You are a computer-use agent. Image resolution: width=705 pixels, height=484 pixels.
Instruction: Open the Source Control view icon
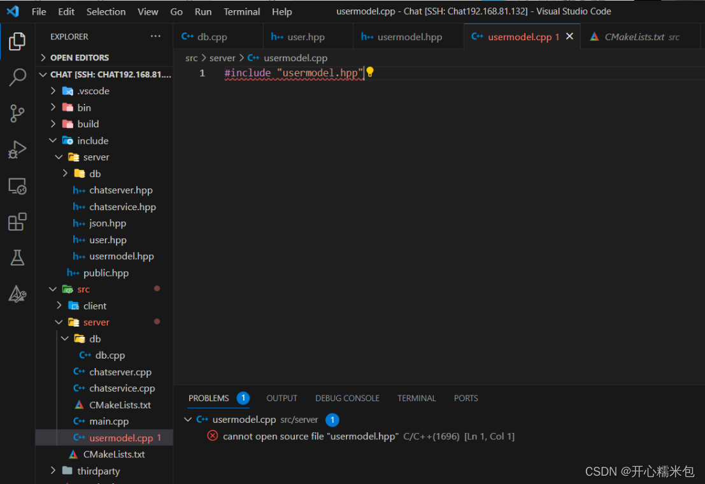17,113
